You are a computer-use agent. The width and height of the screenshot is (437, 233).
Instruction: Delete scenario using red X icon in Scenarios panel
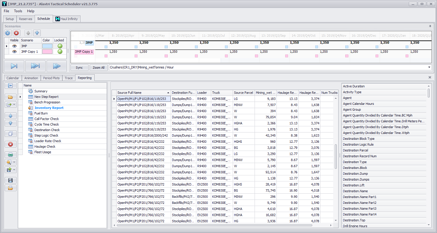[16, 33]
